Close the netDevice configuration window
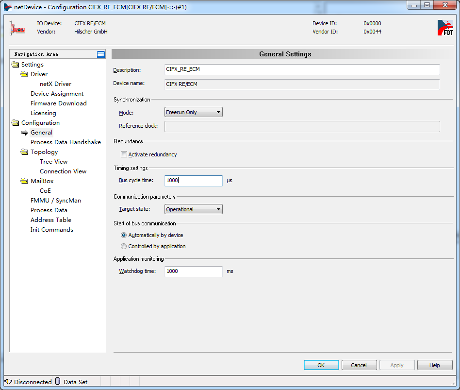Viewport: 460px width, 390px height. tap(445, 5)
